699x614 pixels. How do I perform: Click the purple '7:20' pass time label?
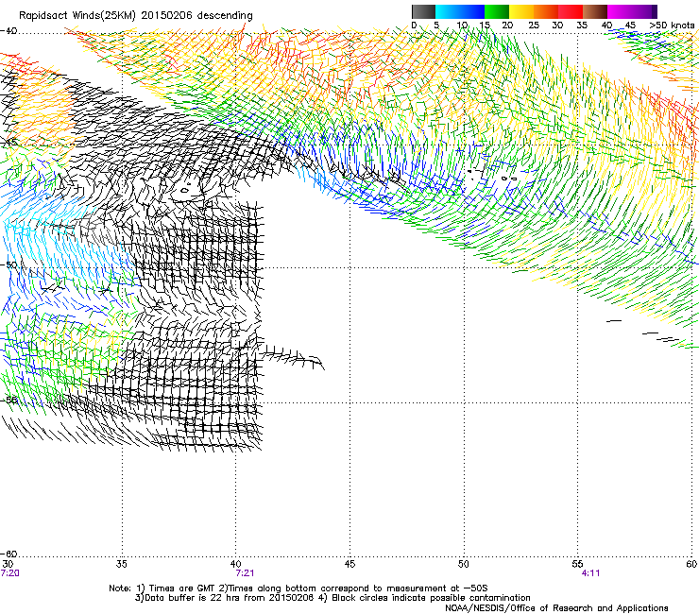9,573
